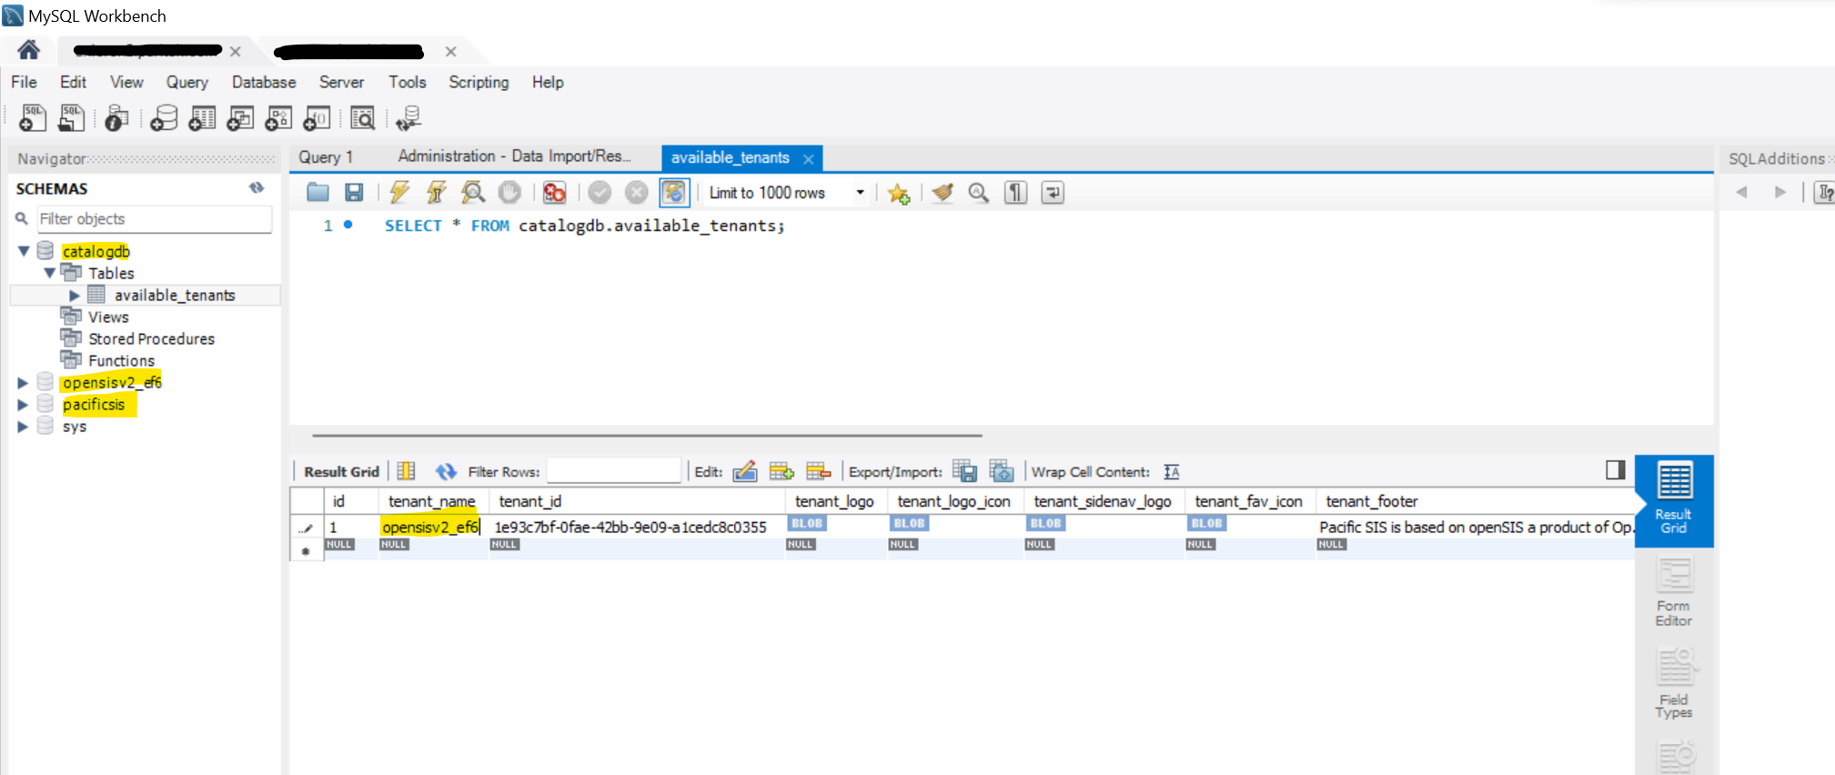Click the refresh icon in result grid toolbar
This screenshot has height=775, width=1835.
[x=445, y=471]
